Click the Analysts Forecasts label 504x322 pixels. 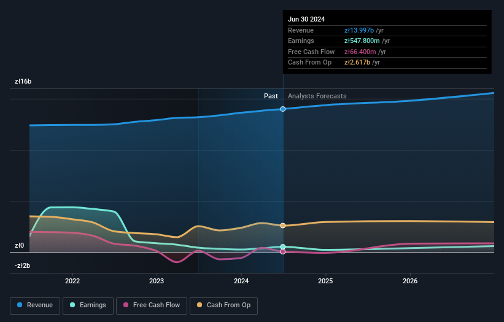coord(317,96)
